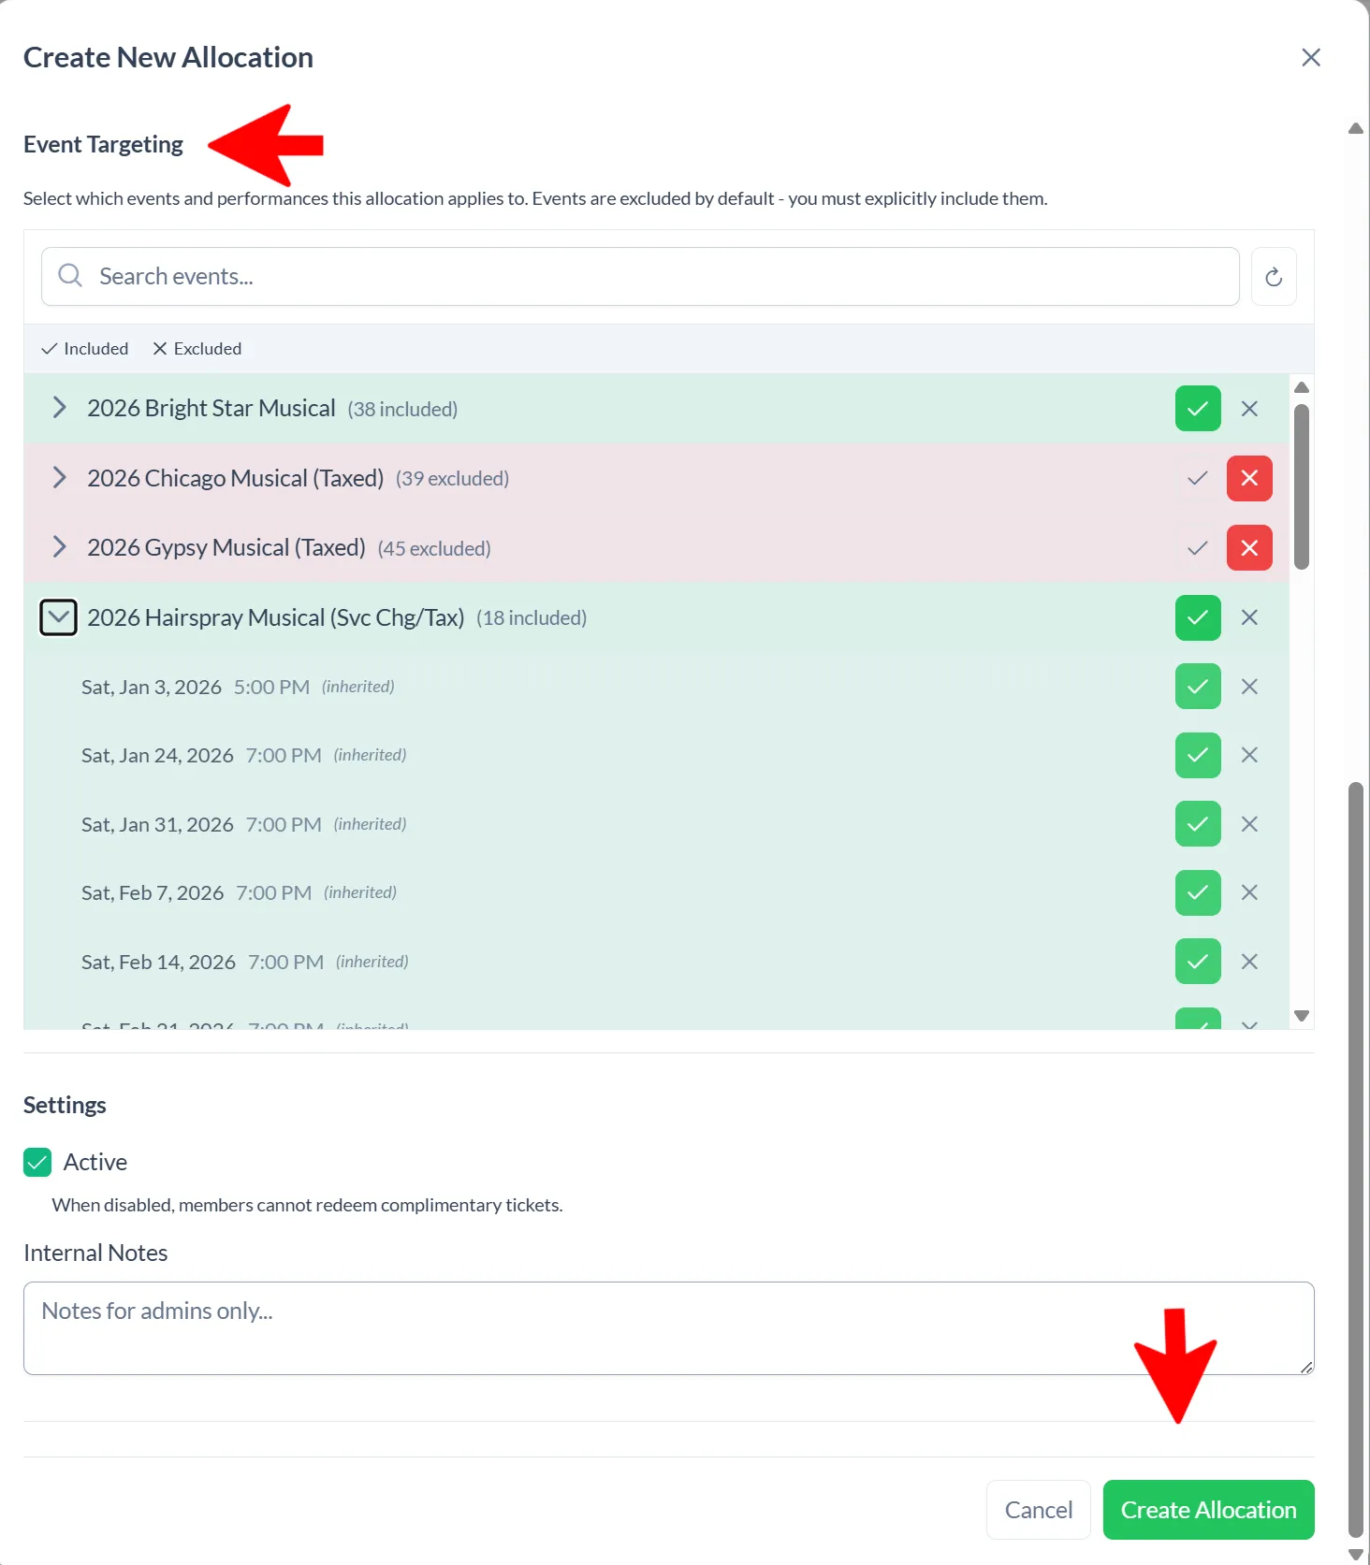Include 2026 Hairspray Musical event
This screenshot has width=1370, height=1565.
pos(1198,617)
